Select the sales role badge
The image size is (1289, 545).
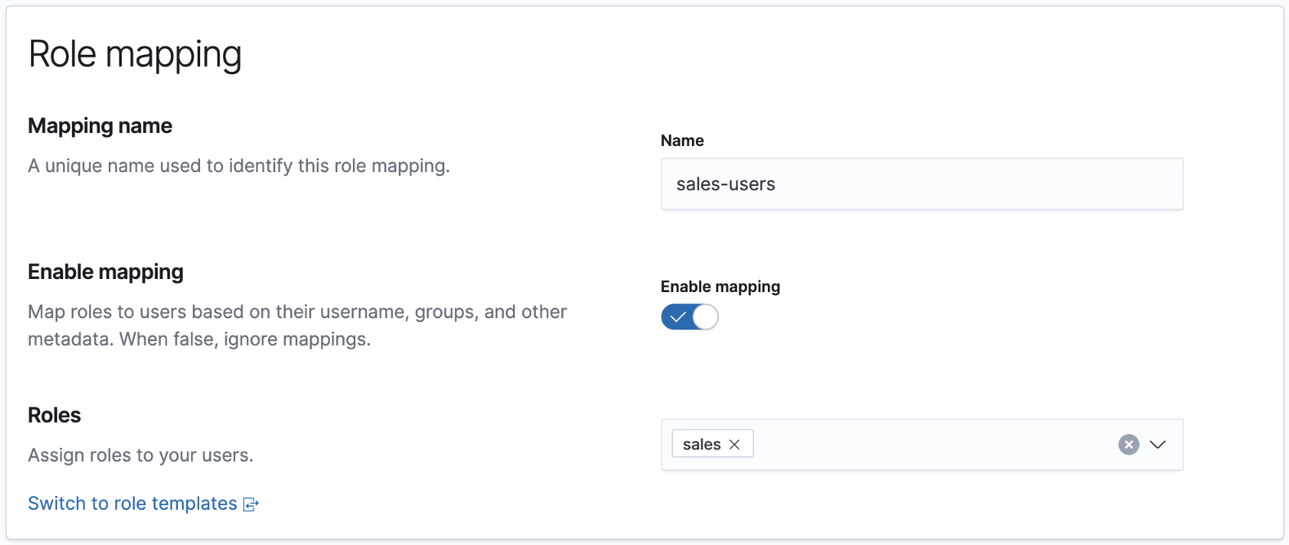702,445
